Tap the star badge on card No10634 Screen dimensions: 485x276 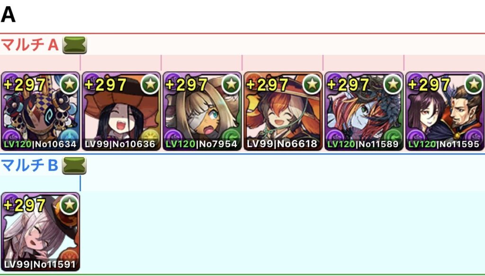[69, 84]
